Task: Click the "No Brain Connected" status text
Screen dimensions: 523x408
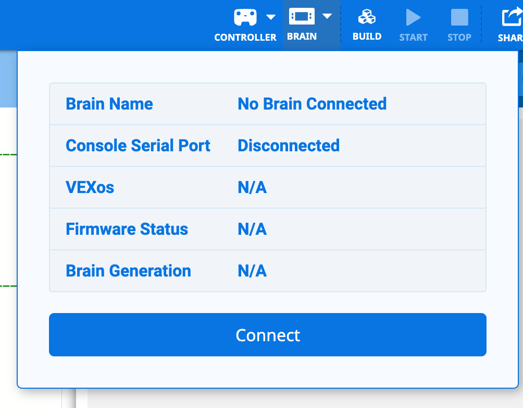Action: point(312,104)
